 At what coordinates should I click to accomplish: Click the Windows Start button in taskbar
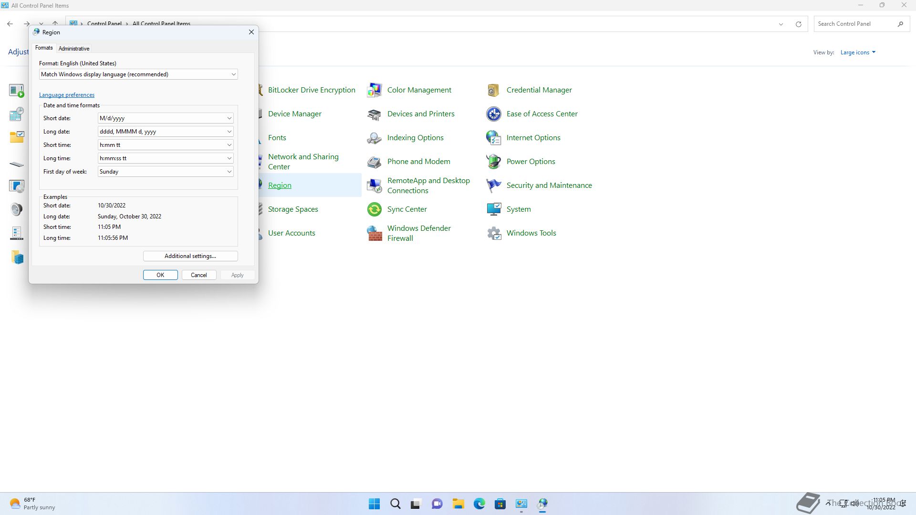coord(375,504)
